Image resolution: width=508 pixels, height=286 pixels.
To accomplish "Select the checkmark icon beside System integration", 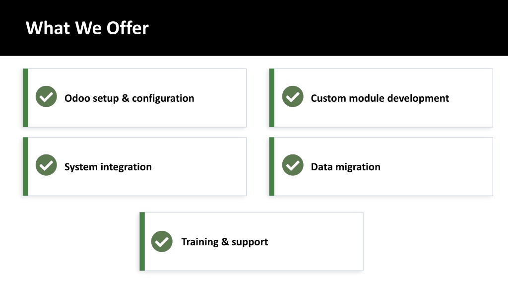I will (46, 165).
